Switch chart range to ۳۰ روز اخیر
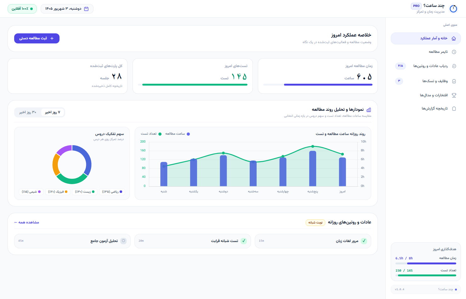Screen dimensions: 466x299 pos(28,112)
